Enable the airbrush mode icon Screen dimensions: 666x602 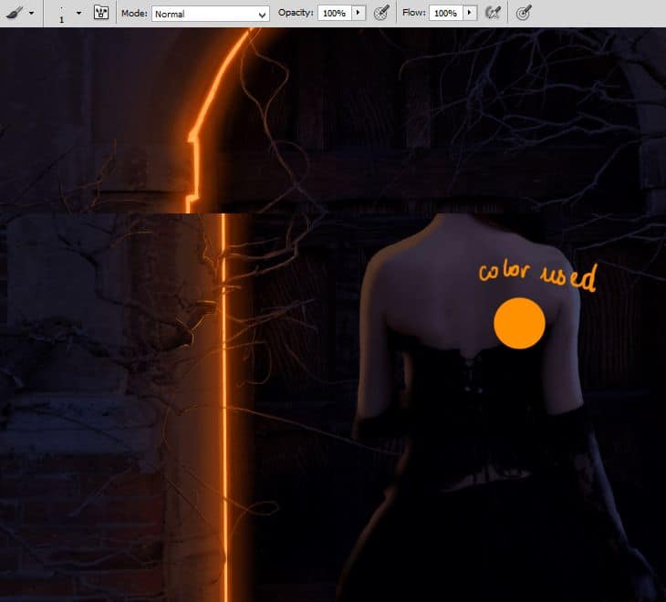[x=494, y=13]
